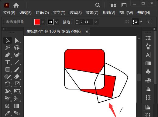This screenshot has width=158, height=117.
Task: Toggle the align to selection button
Action: (x=135, y=22)
